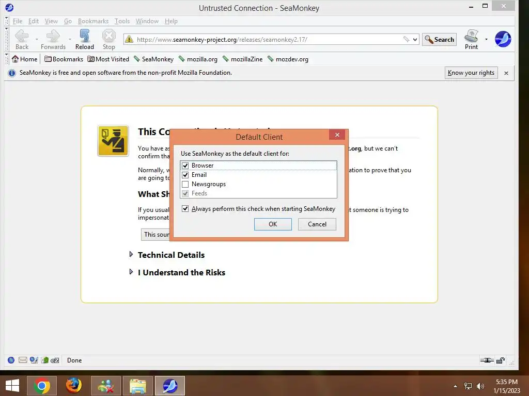Click the status bar resize grip
529x396 pixels.
pyautogui.click(x=512, y=362)
